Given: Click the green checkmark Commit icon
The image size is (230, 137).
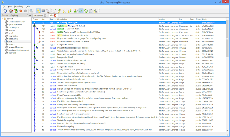Looking at the screenshot, I should [x=81, y=11].
